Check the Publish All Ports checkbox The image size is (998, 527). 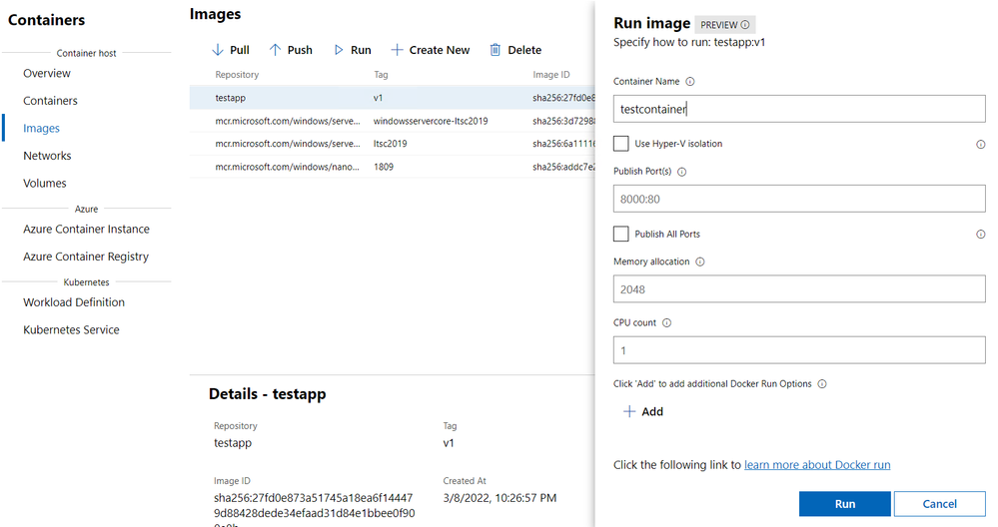click(x=621, y=234)
